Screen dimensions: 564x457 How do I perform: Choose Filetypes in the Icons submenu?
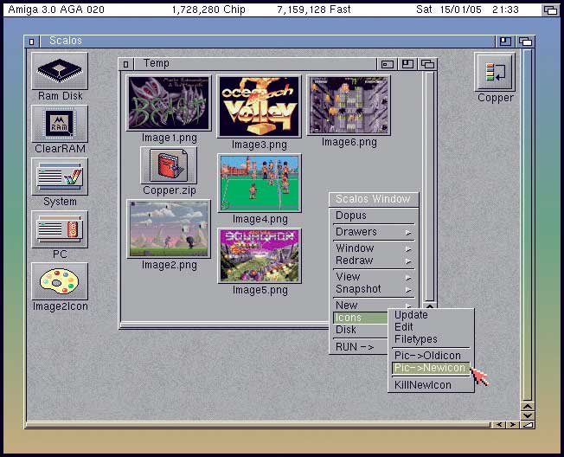431,339
